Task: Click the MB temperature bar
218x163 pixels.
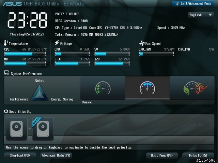Action: pyautogui.click(x=25, y=64)
